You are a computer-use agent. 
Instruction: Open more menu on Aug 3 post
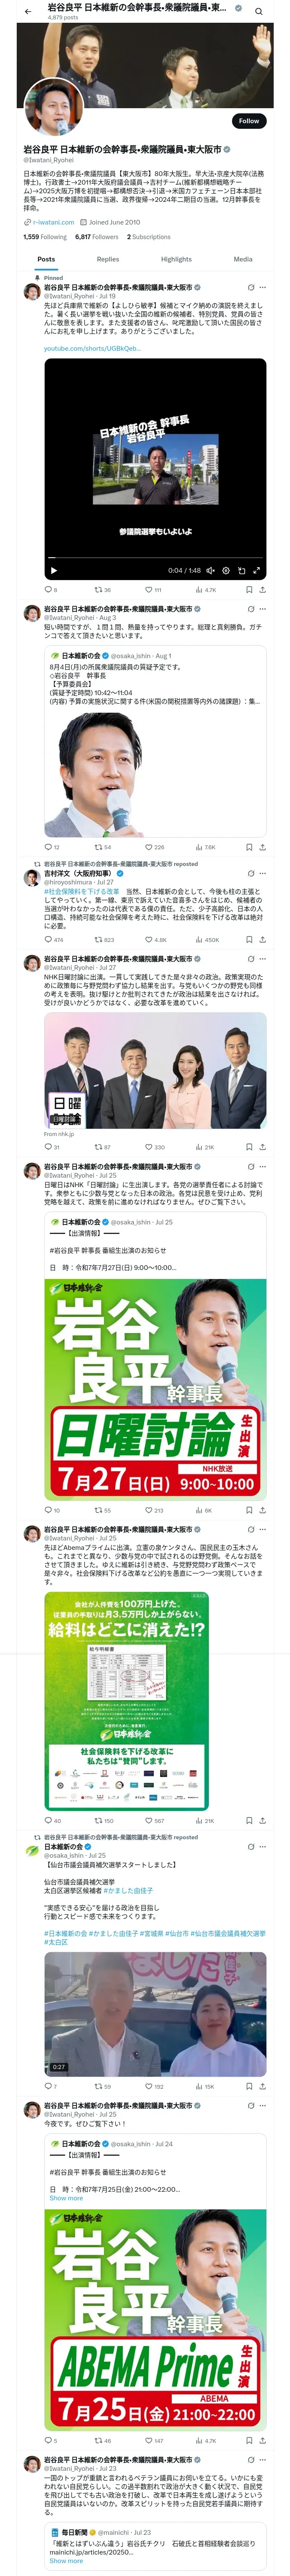(x=263, y=609)
